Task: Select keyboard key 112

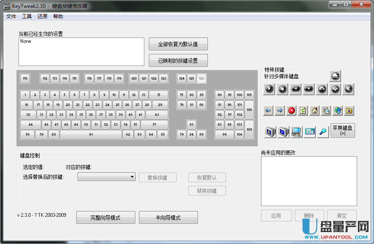Action: 45,78
